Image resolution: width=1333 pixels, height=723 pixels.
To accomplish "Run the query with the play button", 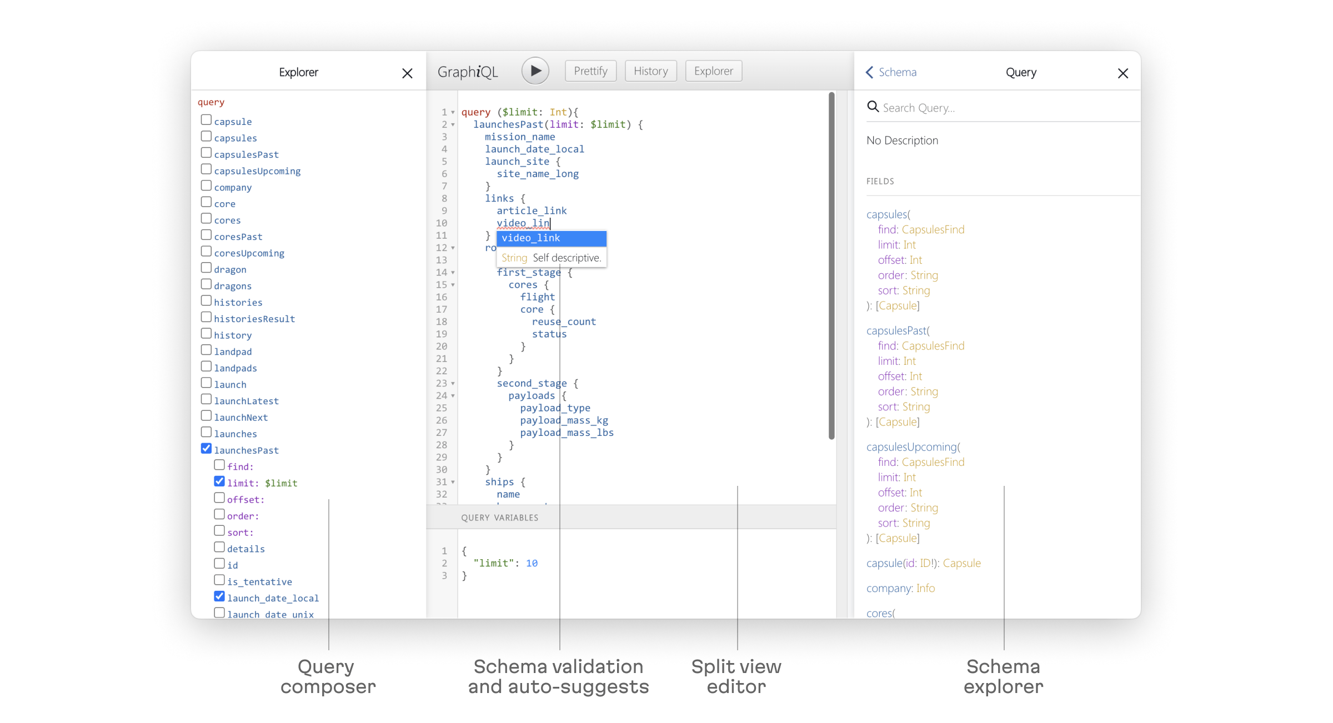I will point(535,71).
